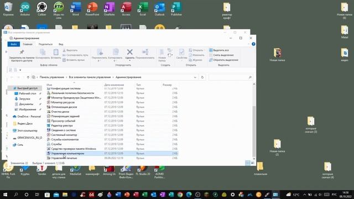Click the refresh icon beside address bar
The width and height of the screenshot is (354, 199).
(x=202, y=77)
